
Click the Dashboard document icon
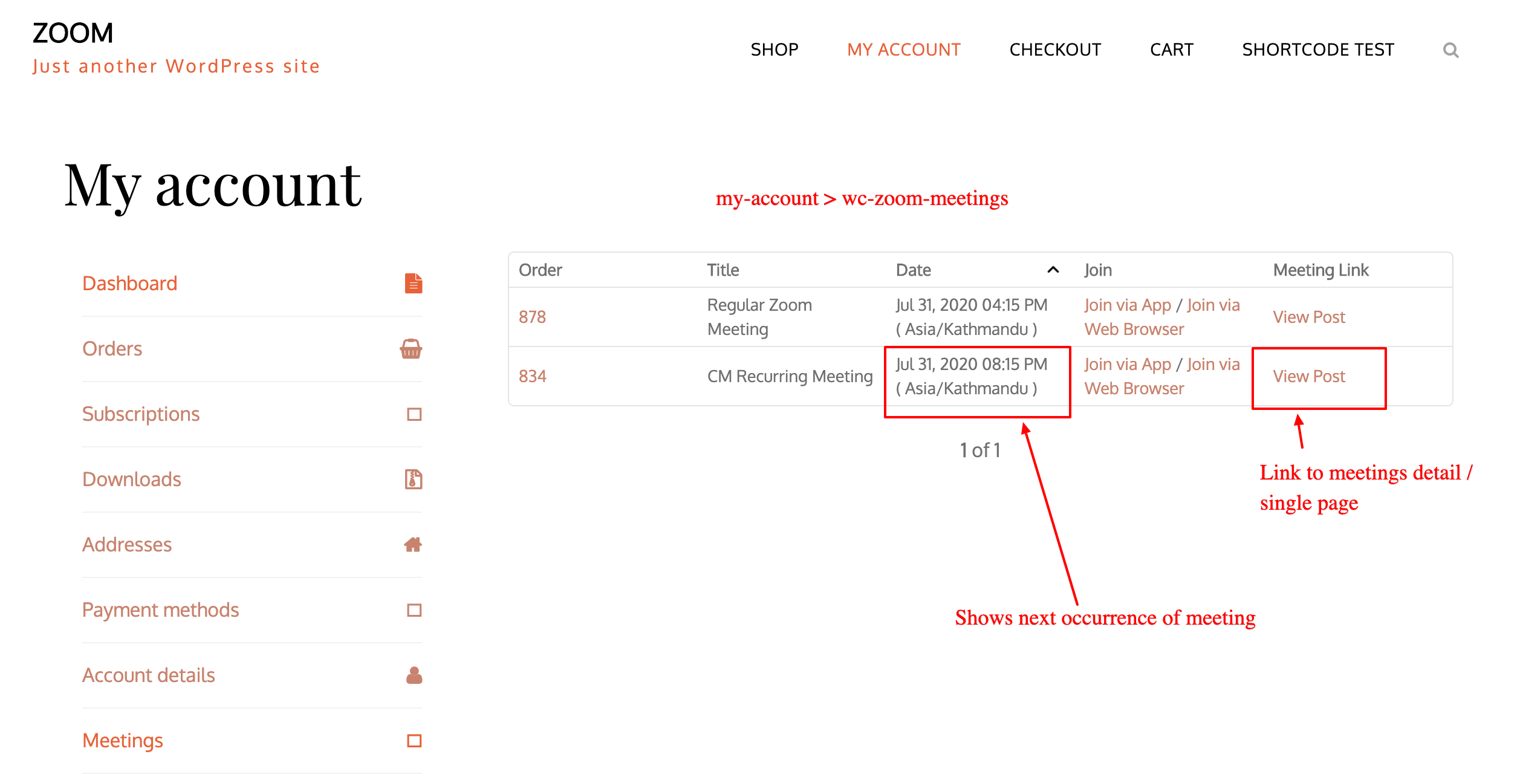[414, 283]
